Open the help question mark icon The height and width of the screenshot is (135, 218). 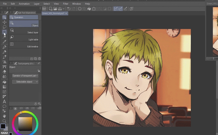(x=132, y=9)
